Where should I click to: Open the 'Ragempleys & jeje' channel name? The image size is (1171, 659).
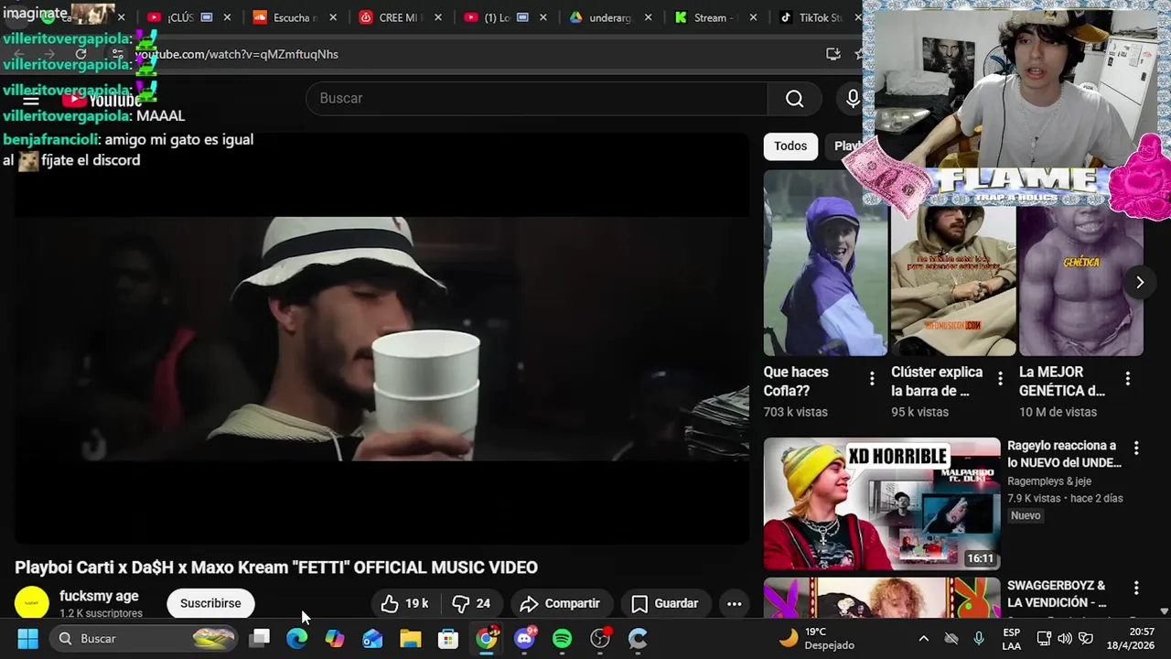(x=1049, y=481)
